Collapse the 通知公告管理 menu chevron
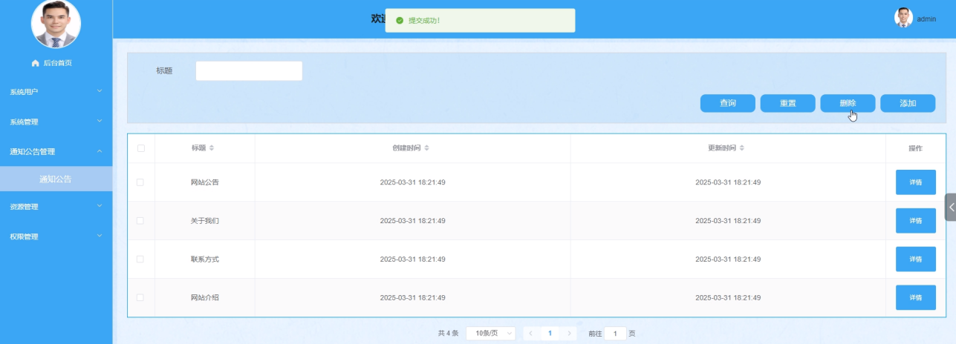Screen dimensions: 956x344 tap(100, 151)
